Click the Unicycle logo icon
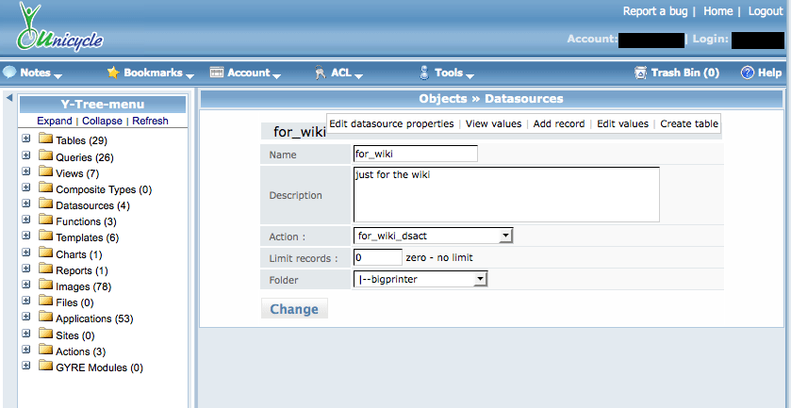 pos(35,28)
